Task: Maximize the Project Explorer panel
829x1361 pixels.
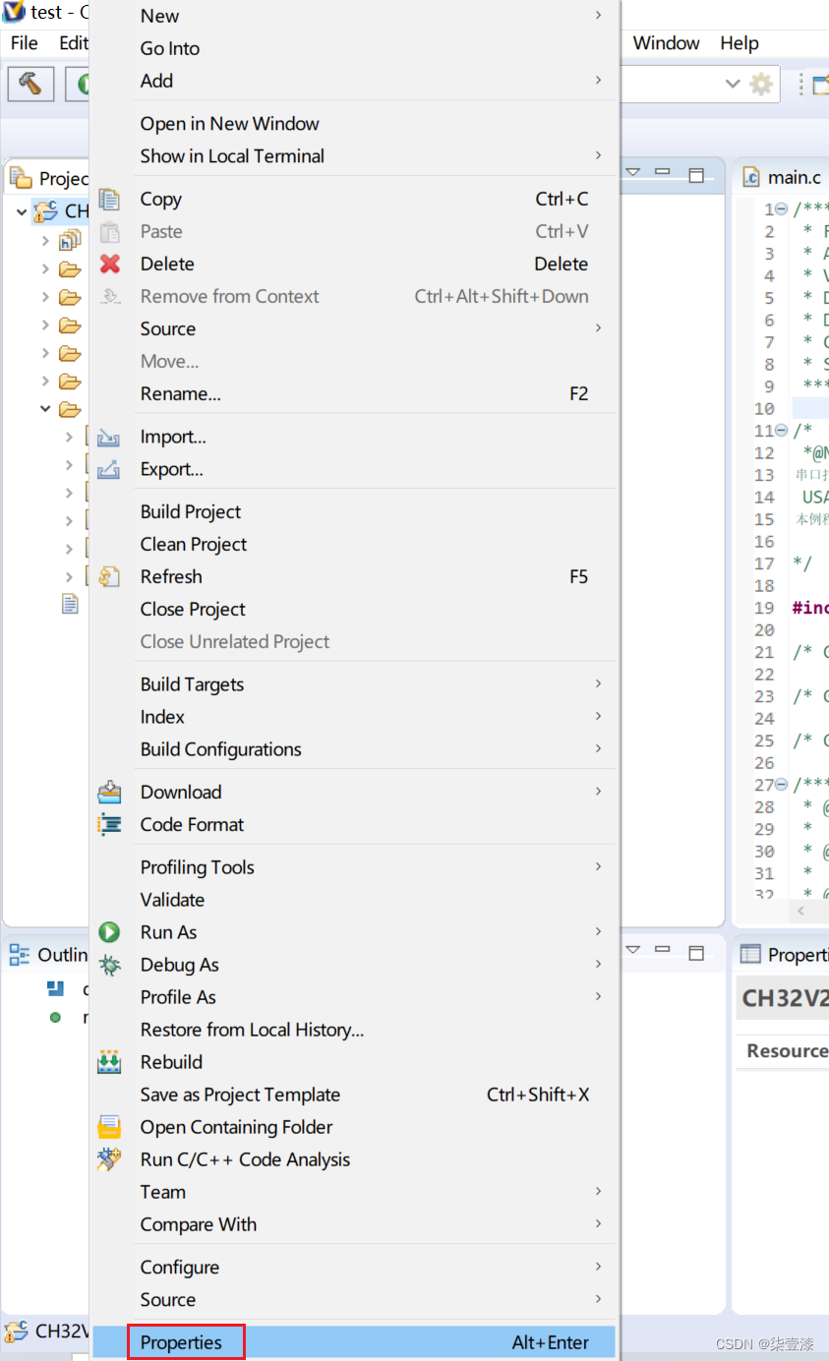Action: 696,175
